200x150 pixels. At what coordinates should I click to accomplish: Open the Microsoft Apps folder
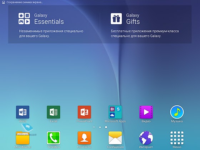pos(115,112)
